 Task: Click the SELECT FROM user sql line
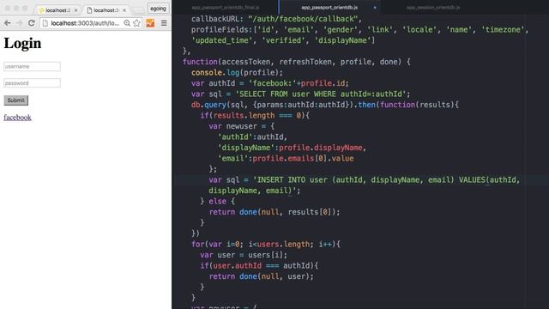coord(300,94)
